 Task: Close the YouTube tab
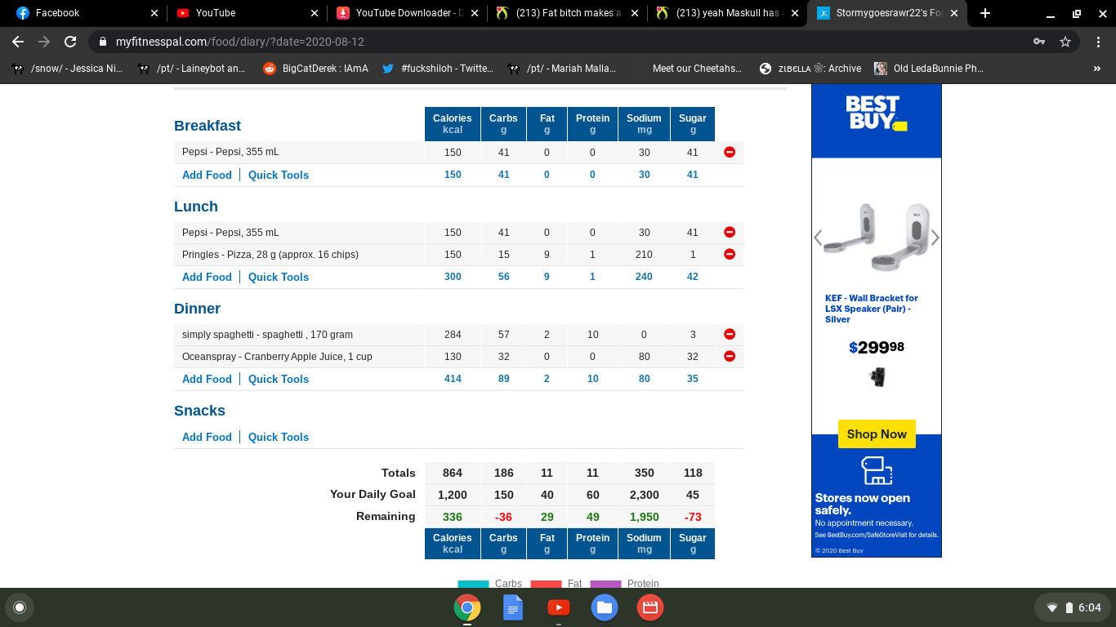coord(315,13)
